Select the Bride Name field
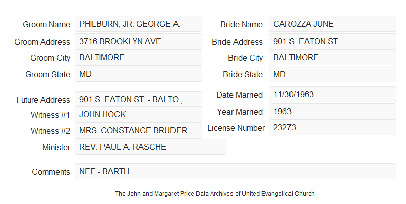406x204 pixels. (x=332, y=24)
